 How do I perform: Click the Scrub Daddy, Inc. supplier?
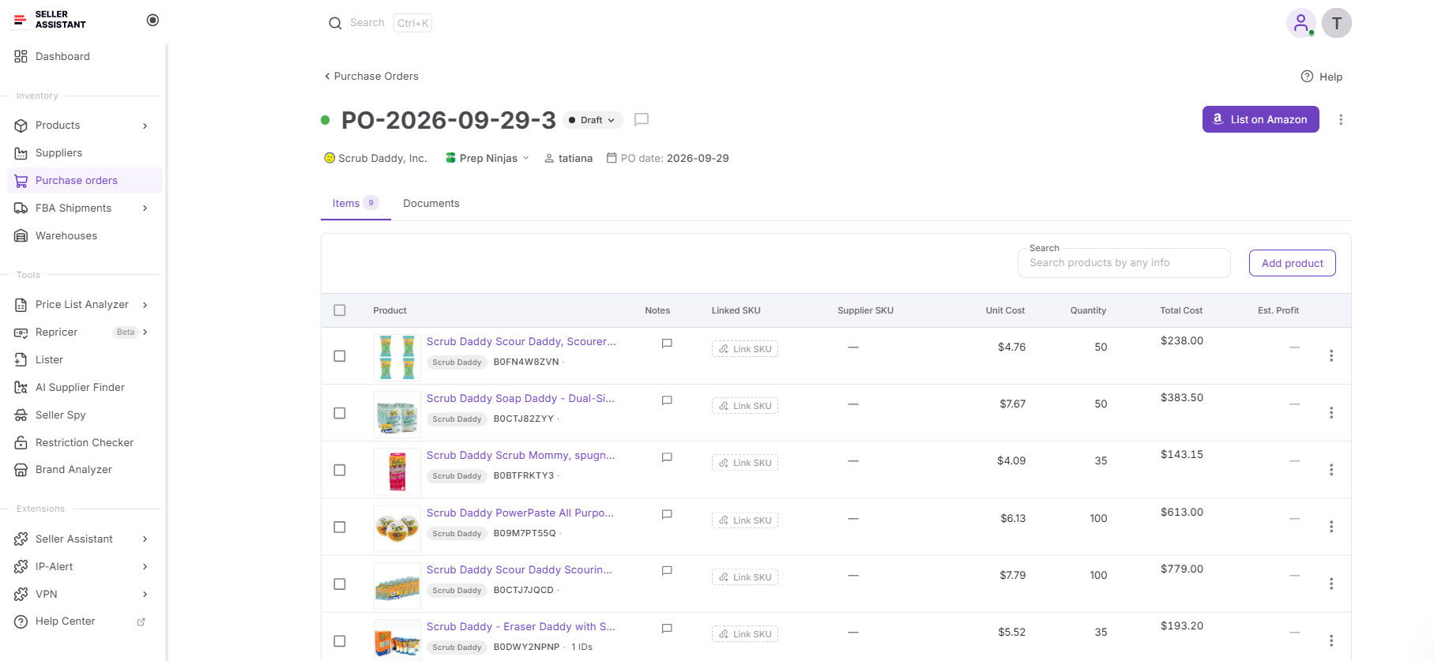375,159
